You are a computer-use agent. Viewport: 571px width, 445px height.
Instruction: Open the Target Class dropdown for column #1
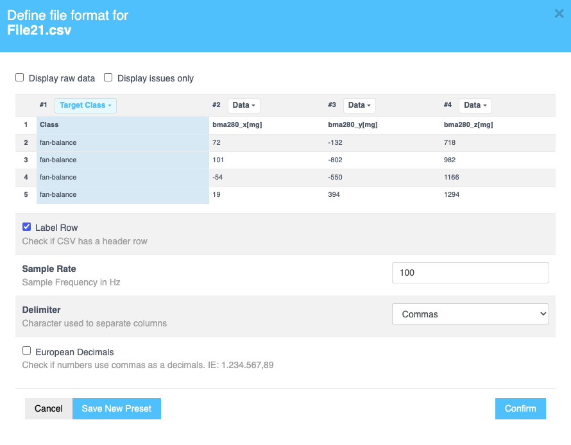(x=85, y=105)
